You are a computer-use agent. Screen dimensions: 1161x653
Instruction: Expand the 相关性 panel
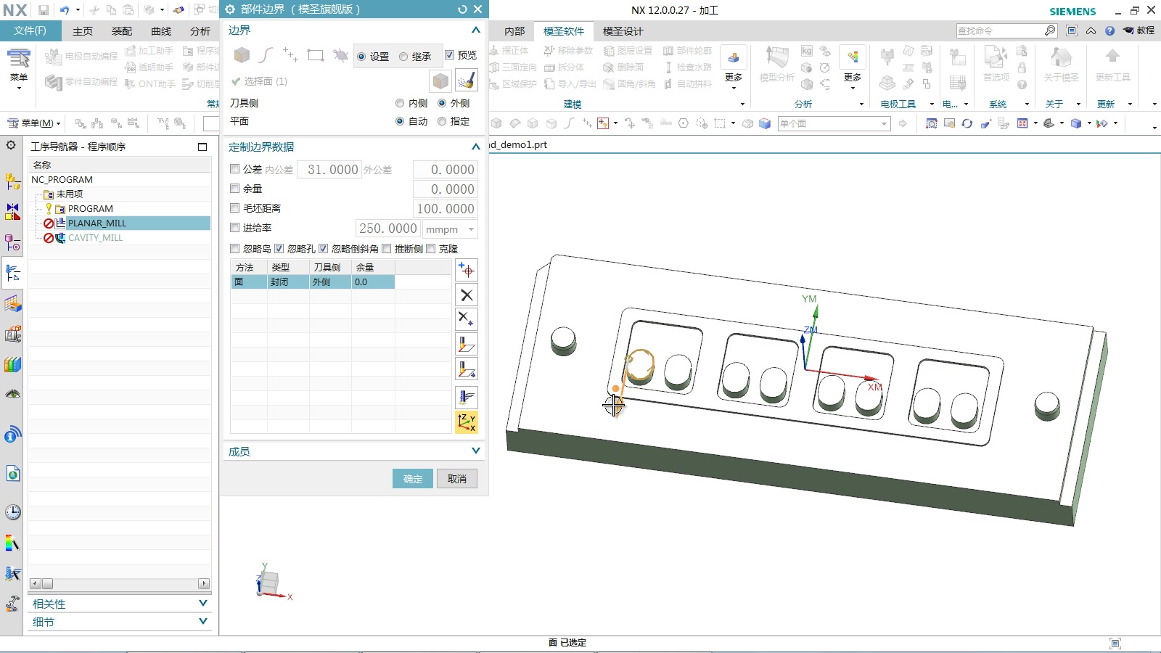click(x=203, y=603)
